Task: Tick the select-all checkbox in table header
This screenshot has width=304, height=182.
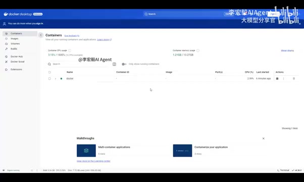Action: point(49,72)
